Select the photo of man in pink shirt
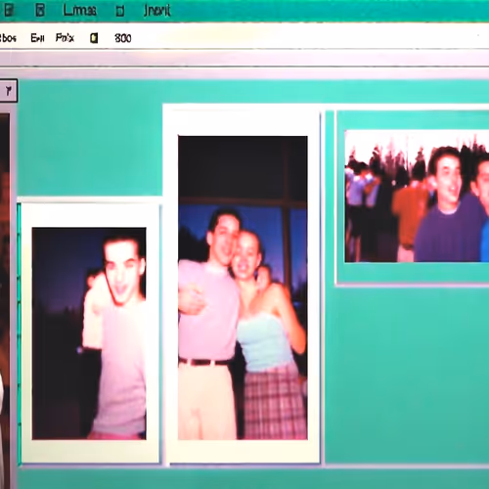The width and height of the screenshot is (489, 489). [89, 333]
